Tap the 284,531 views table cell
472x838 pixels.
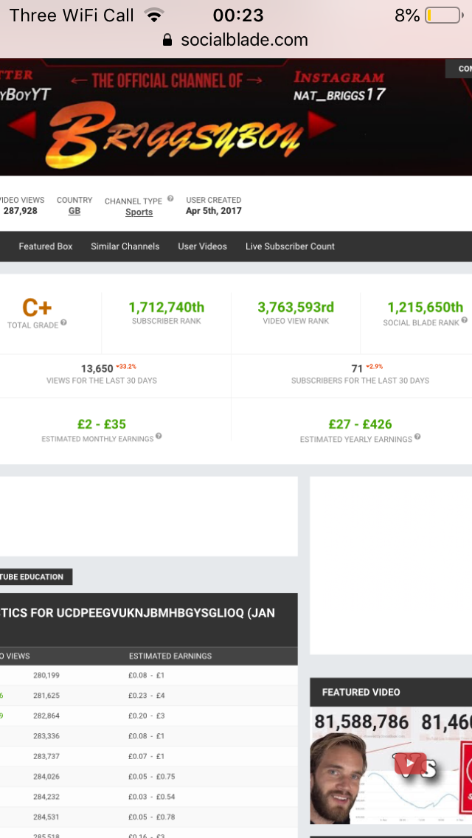point(46,817)
